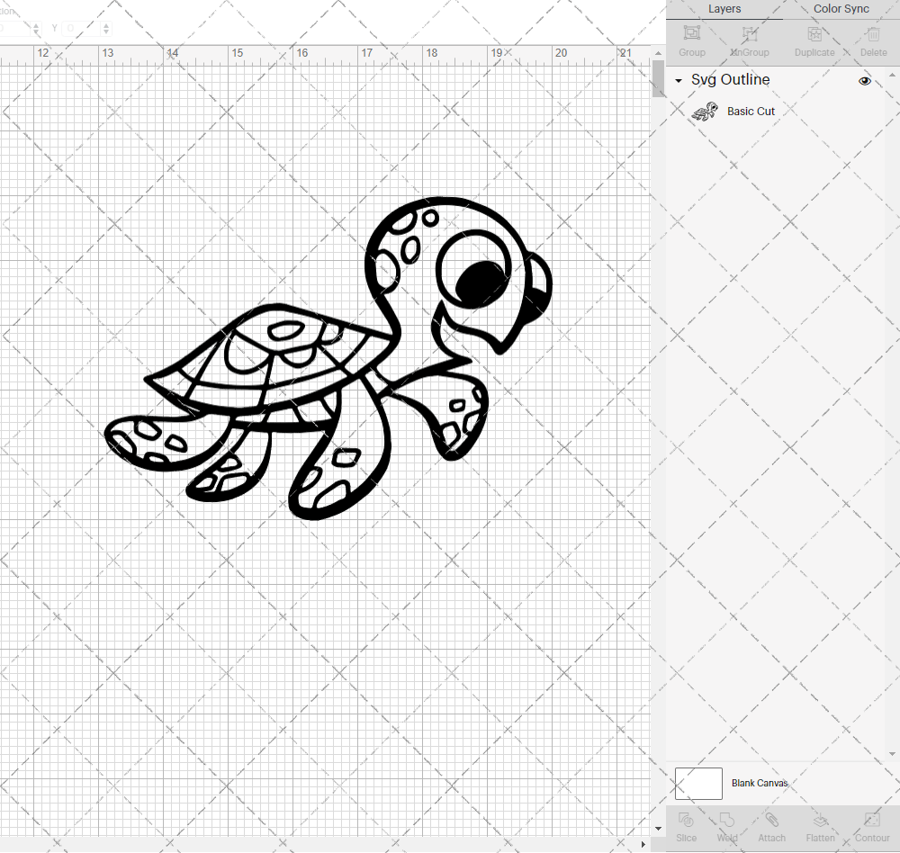Hide the Svg Outline layer via eye icon

[x=864, y=81]
